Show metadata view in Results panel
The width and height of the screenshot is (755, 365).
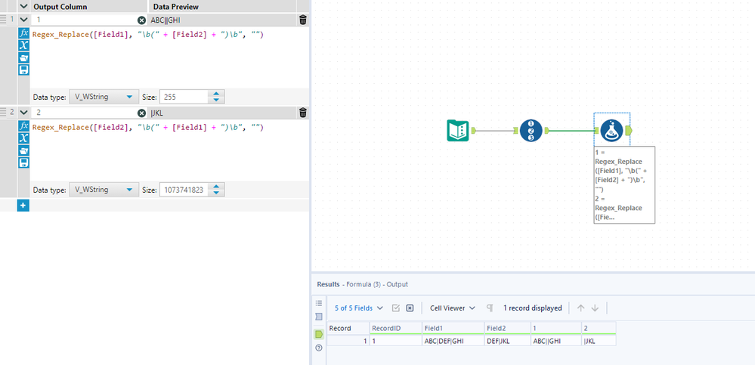pyautogui.click(x=318, y=317)
